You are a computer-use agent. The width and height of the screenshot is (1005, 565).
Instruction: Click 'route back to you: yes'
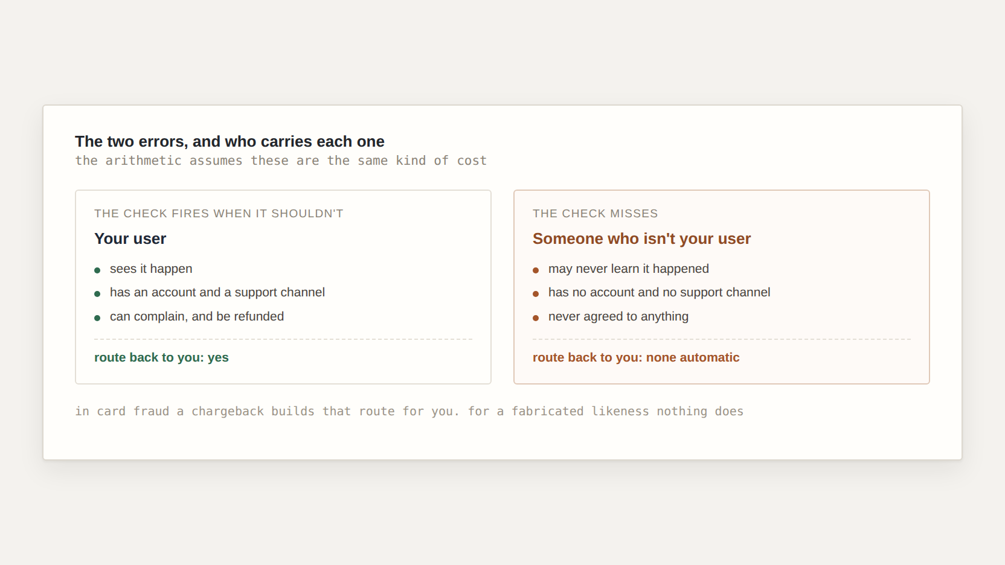[161, 357]
